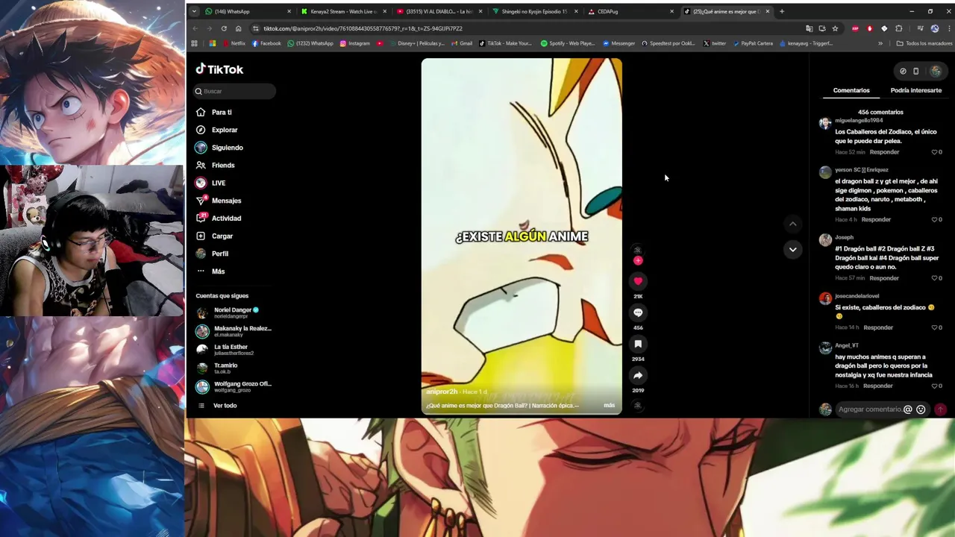955x537 pixels.
Task: Open Todos los marcadores folder
Action: click(924, 43)
